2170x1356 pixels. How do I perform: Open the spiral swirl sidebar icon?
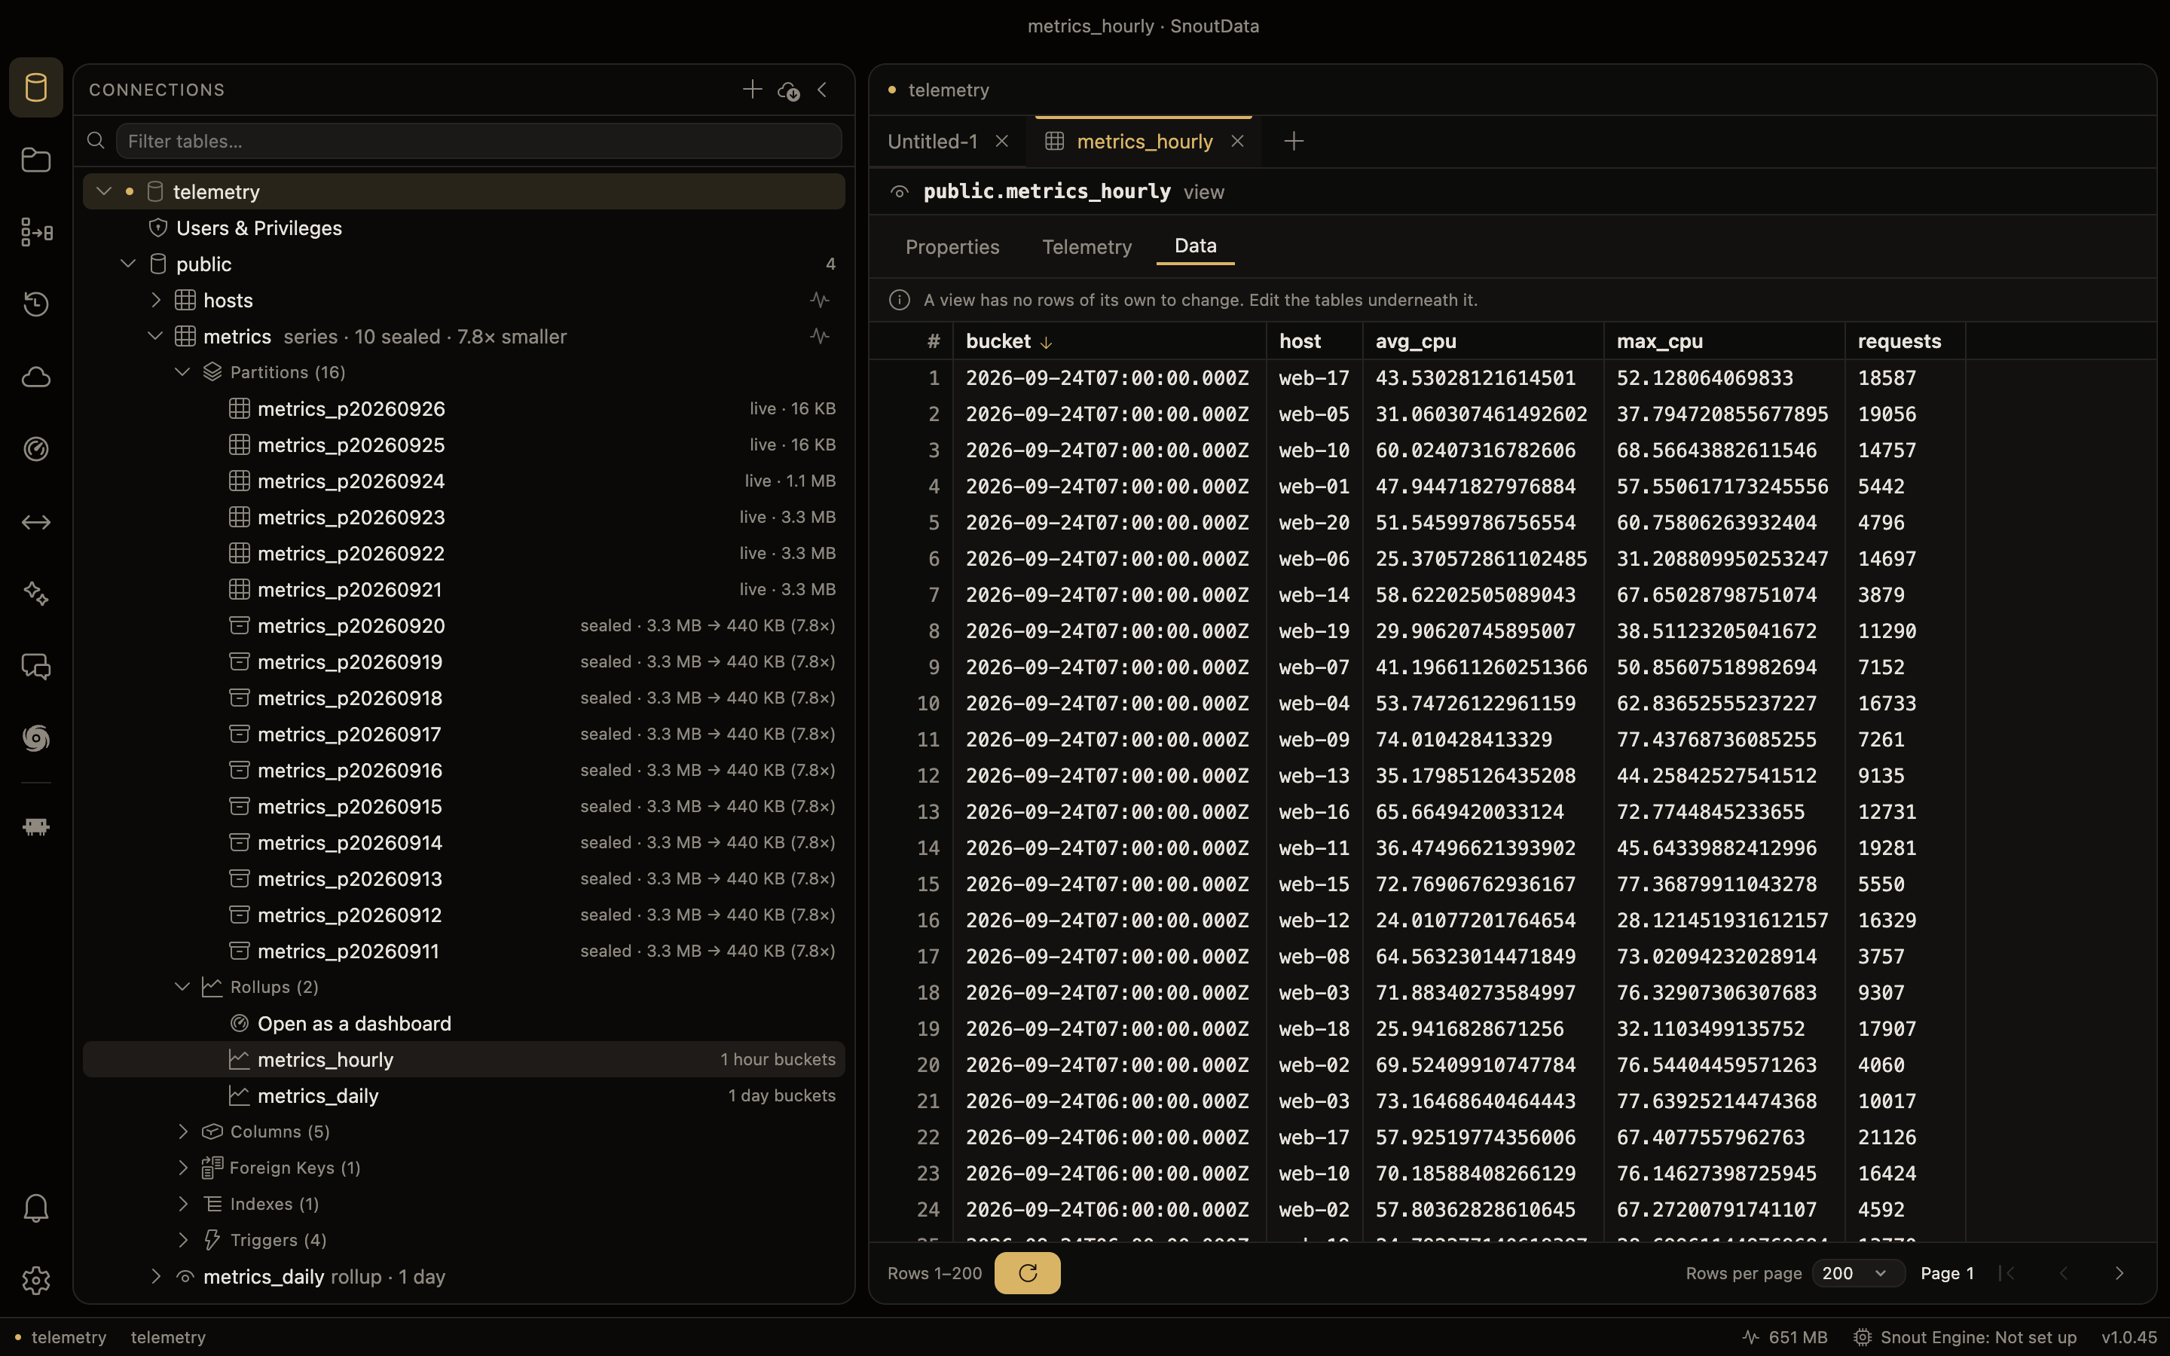coord(36,738)
